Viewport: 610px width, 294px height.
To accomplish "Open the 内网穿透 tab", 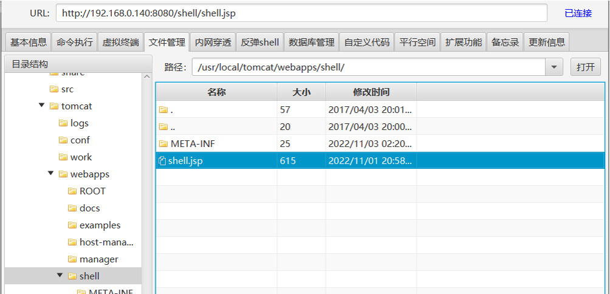I will (x=213, y=43).
